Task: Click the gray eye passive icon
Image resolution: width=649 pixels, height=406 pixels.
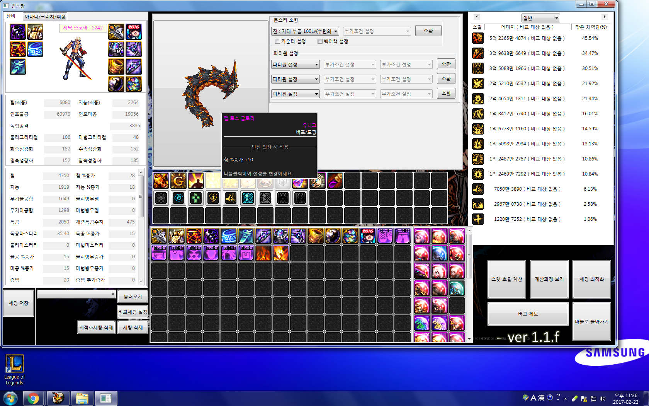Action: tap(161, 198)
